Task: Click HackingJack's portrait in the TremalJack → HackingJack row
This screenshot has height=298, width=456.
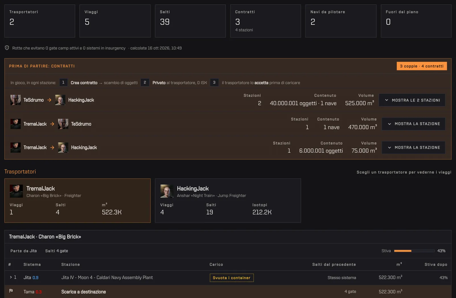Action: [63, 147]
